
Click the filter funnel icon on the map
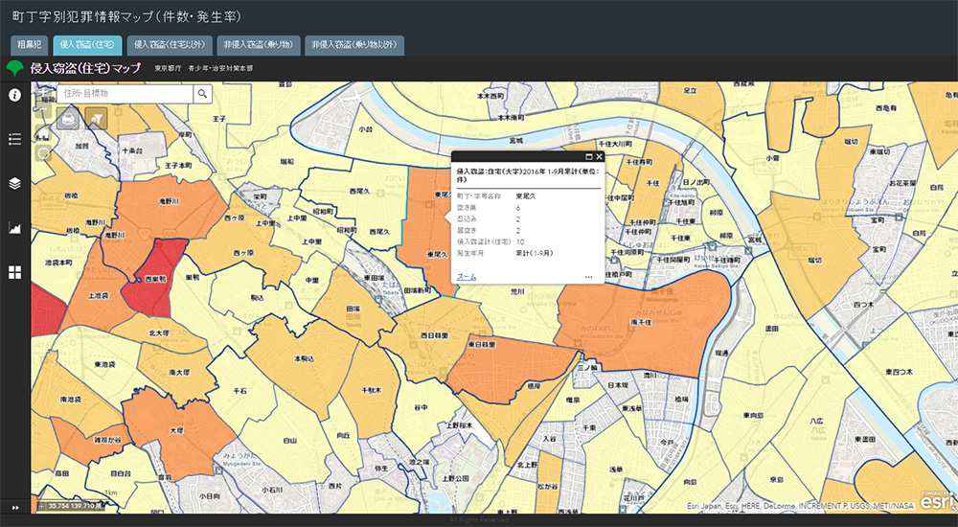click(x=96, y=118)
